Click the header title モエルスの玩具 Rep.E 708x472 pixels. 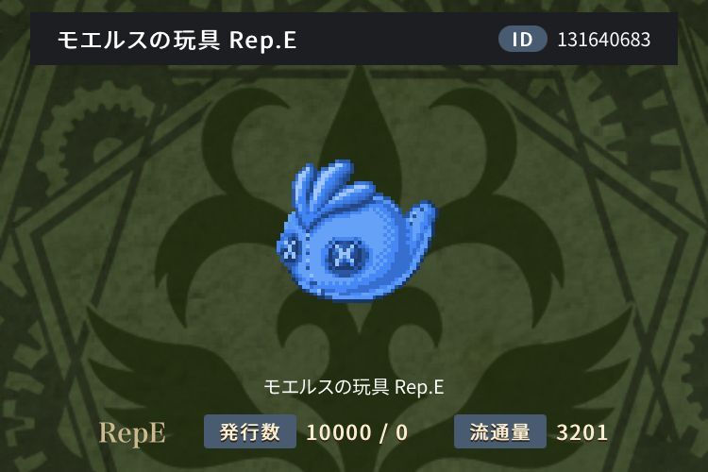coord(177,40)
